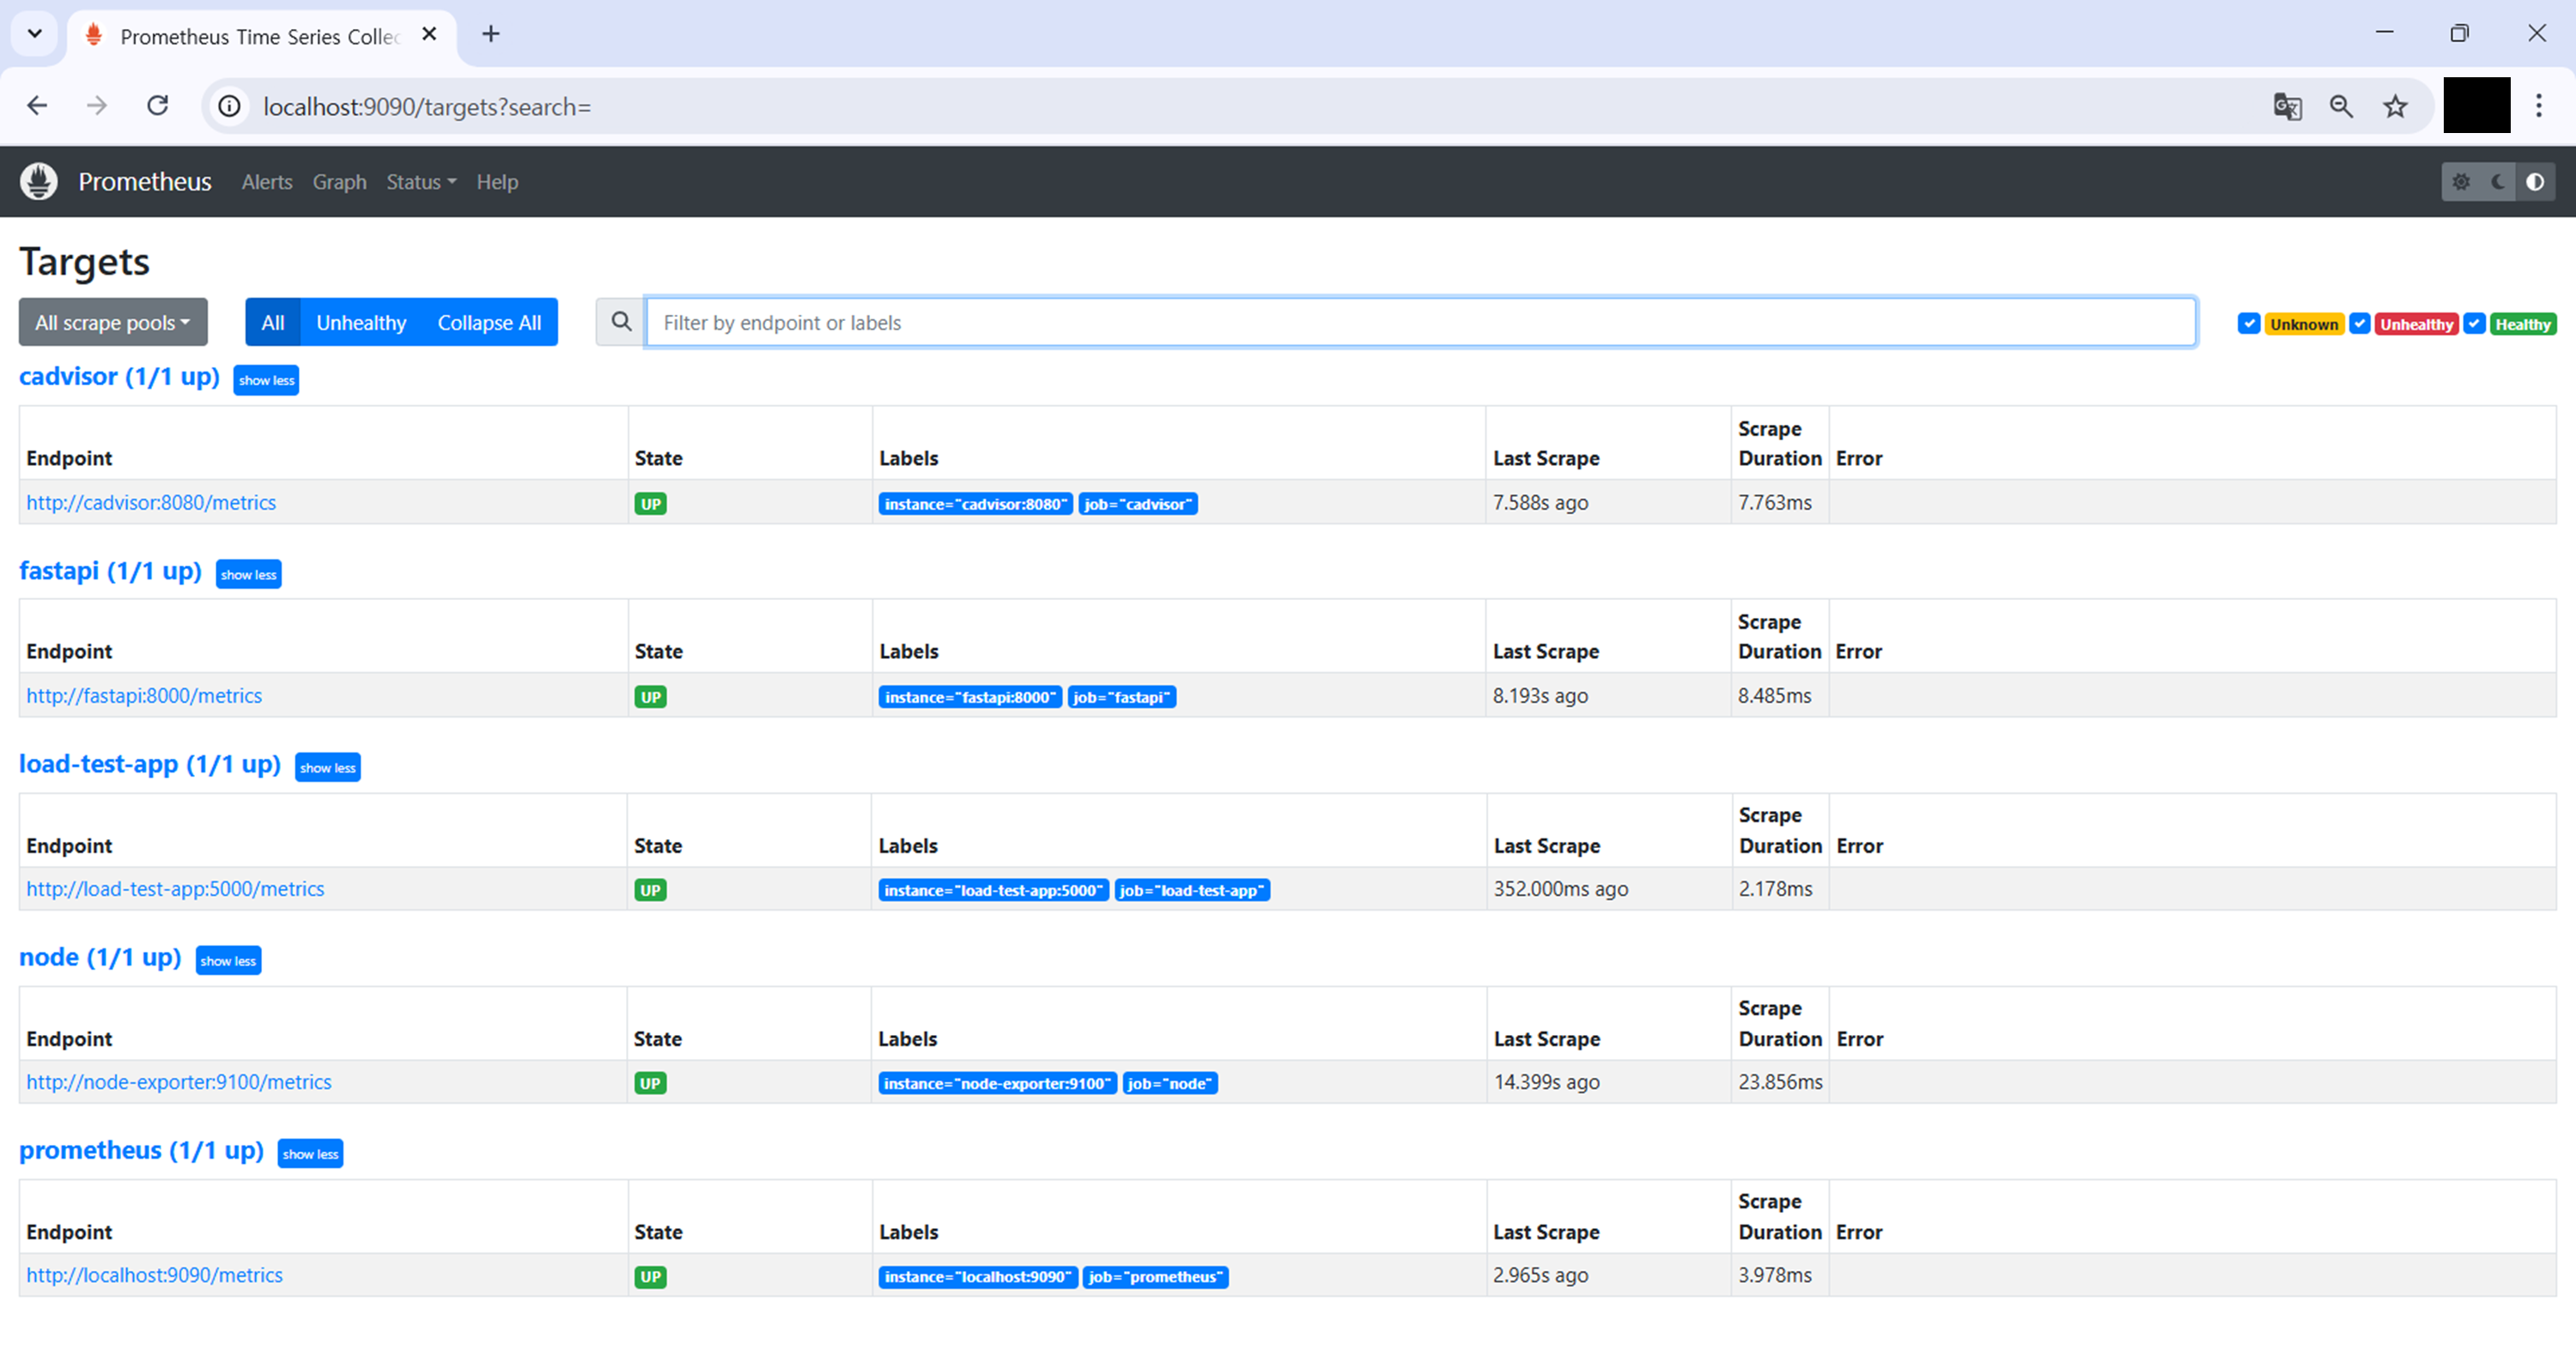This screenshot has height=1368, width=2576.
Task: Click the browser zoom magnifier icon
Action: [2341, 106]
